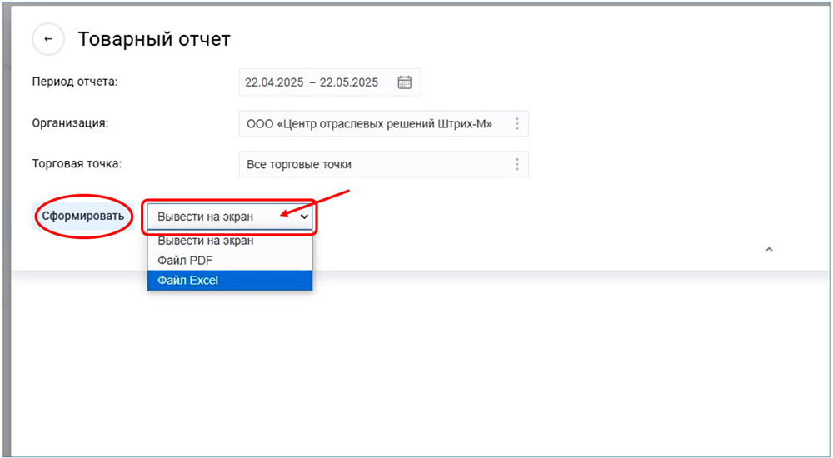Collapse the report parameters panel chevron
Image resolution: width=833 pixels, height=458 pixels.
click(769, 249)
